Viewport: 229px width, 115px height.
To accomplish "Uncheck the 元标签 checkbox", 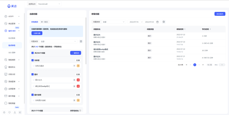I will [x=33, y=60].
